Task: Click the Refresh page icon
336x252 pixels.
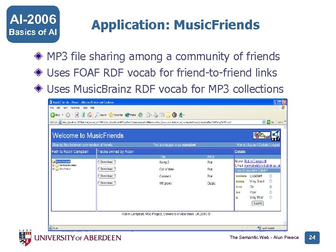Action: 84,115
